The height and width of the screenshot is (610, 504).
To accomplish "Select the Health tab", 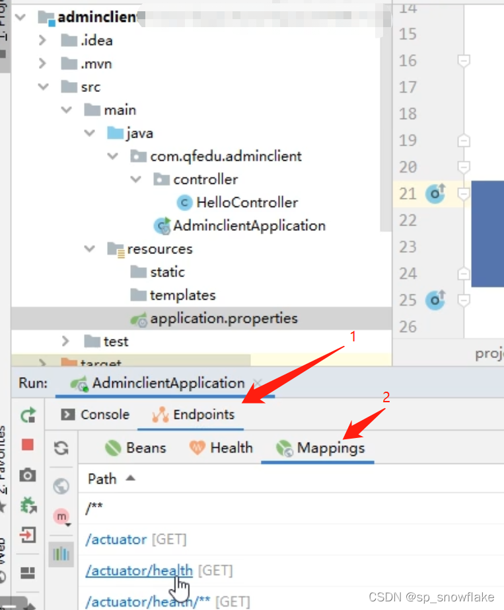I will click(x=221, y=448).
